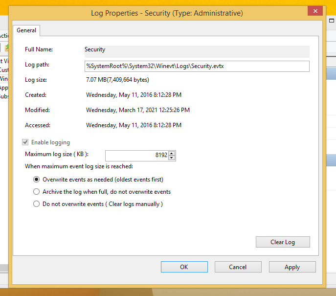Click the green arrow folder toolbar icon behind dialog
This screenshot has height=296, width=336.
(x=7, y=47)
